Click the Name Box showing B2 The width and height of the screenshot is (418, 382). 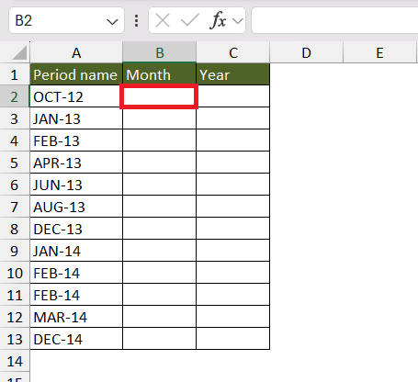pos(66,20)
